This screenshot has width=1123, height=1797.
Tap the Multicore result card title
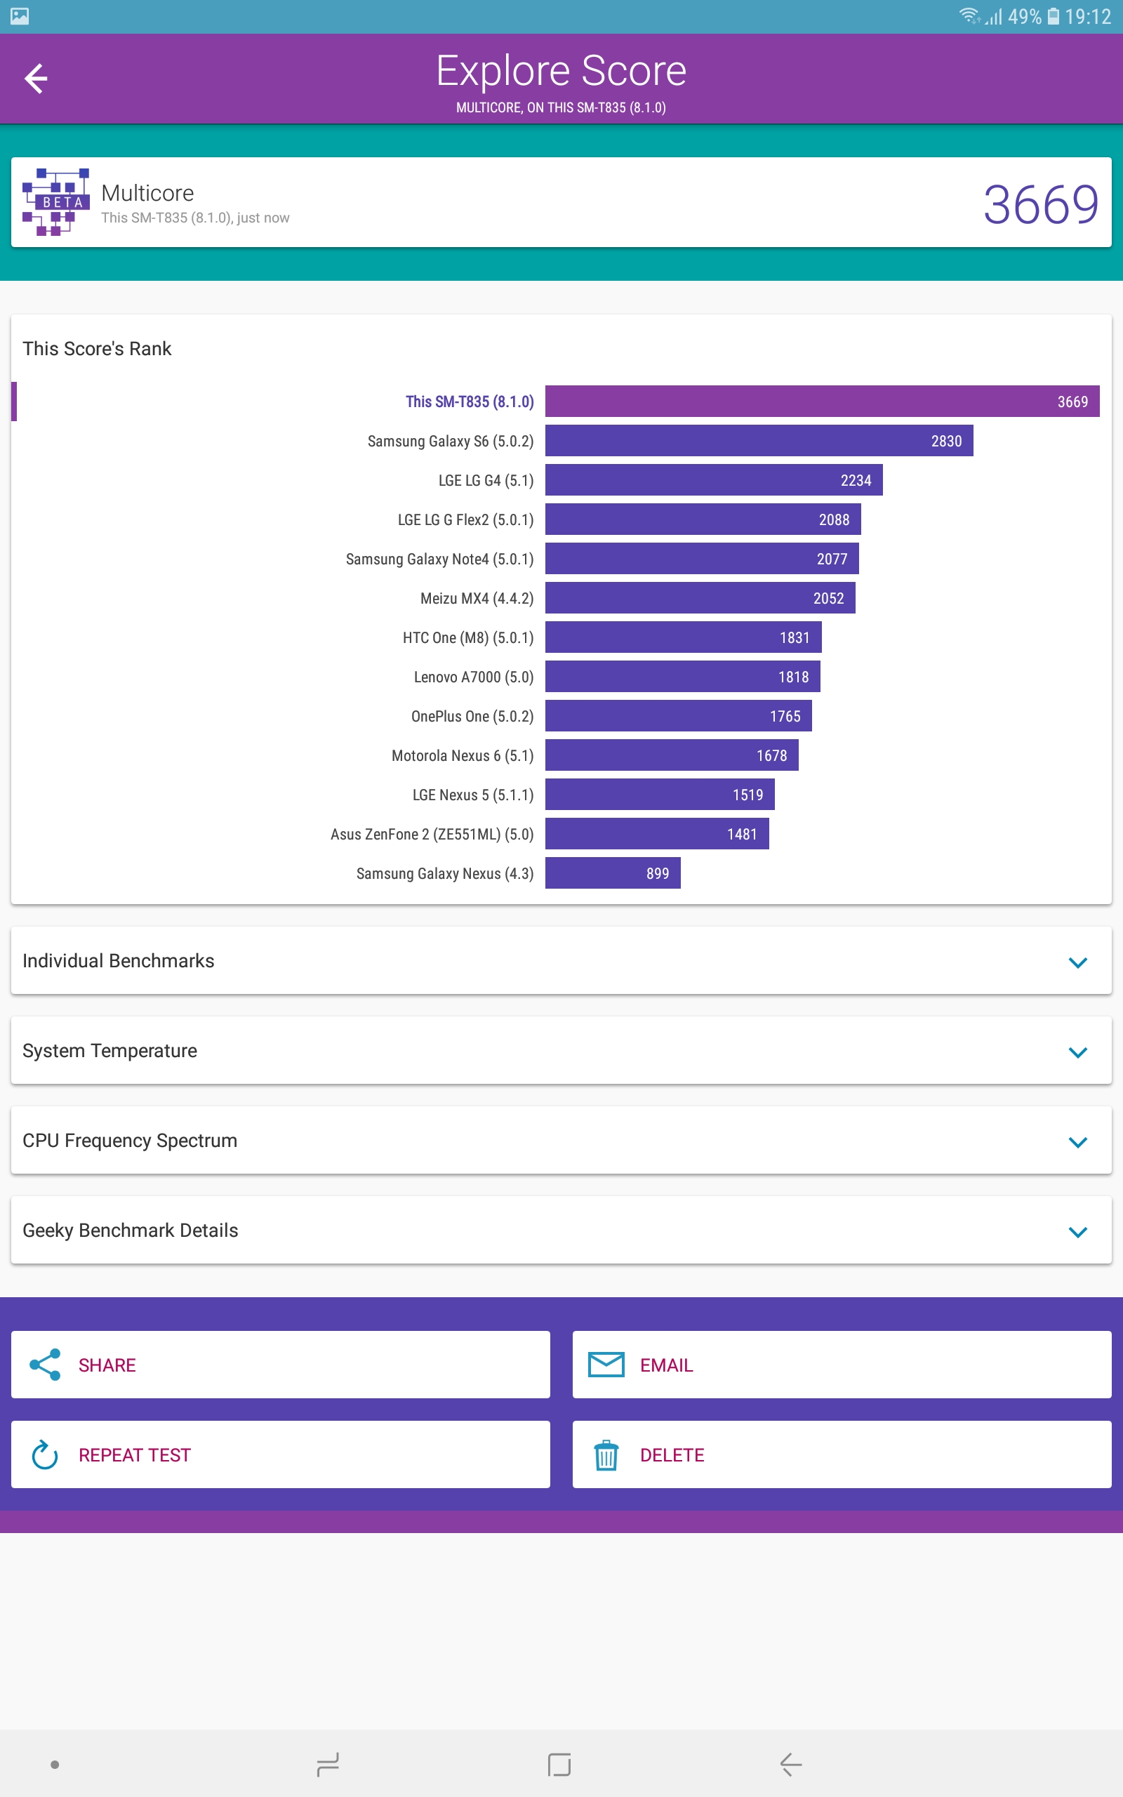(147, 192)
